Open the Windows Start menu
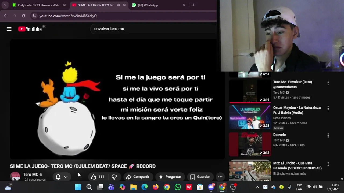The image size is (344, 193). (78, 187)
